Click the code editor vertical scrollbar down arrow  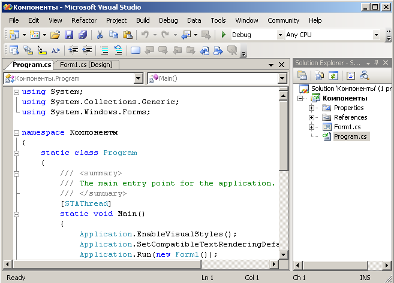[283, 255]
